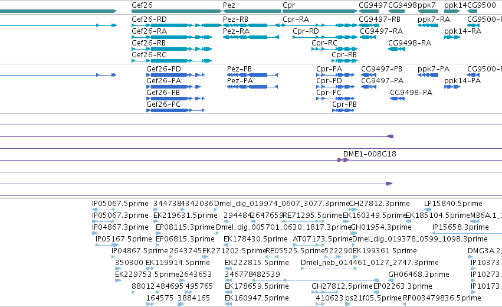
Task: Select the DME1-008G18 clone feature
Action: point(370,154)
